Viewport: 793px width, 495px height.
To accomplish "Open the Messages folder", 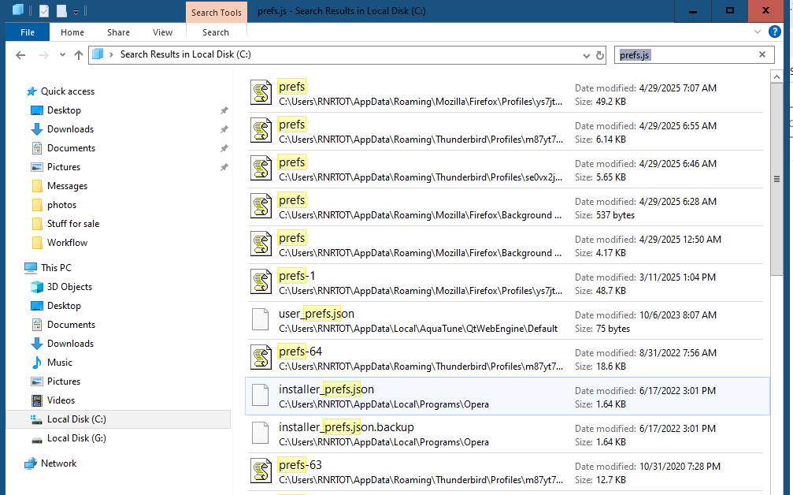I will (x=67, y=186).
